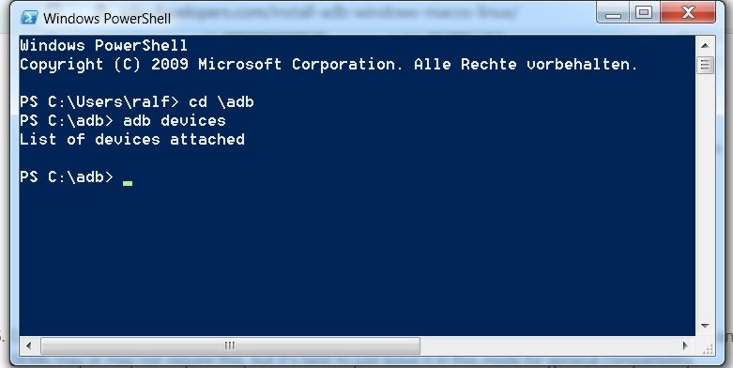Close the PowerShell window
Viewport: 733px width, 368px height.
click(688, 13)
